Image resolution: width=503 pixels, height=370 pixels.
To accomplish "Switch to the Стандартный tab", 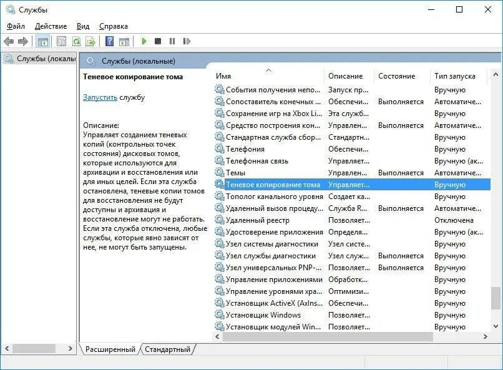I will point(167,349).
